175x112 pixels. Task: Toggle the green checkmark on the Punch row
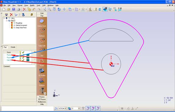tap(23, 58)
